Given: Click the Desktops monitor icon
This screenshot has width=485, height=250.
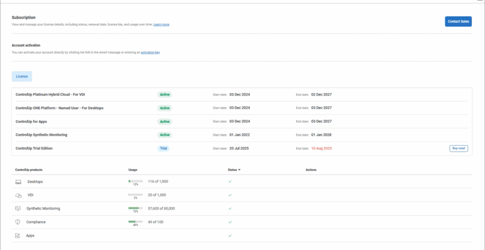Looking at the screenshot, I should 18,182.
